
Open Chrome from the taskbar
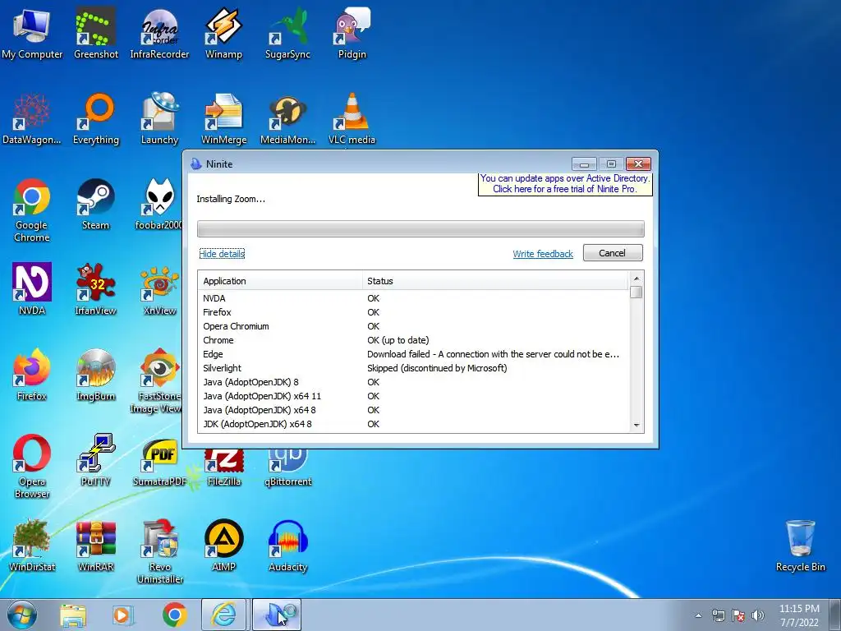pos(174,615)
